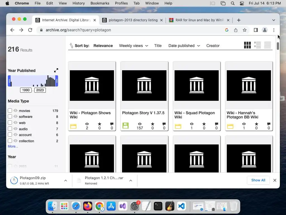This screenshot has width=286, height=215.
Task: Show only software via eye icon
Action: (16, 116)
